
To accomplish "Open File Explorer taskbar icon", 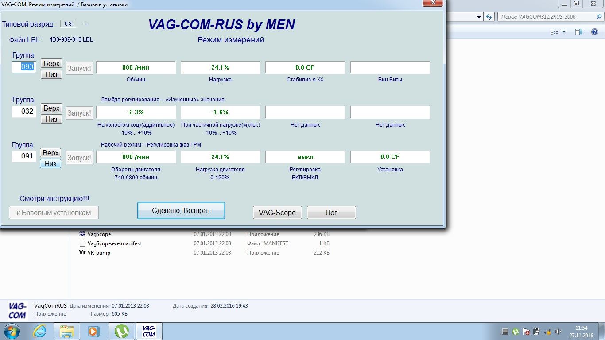I will point(67,331).
